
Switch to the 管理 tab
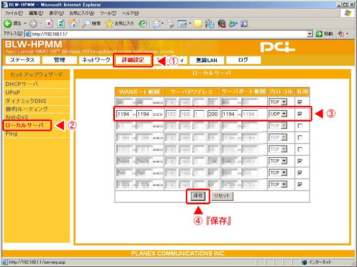59,60
